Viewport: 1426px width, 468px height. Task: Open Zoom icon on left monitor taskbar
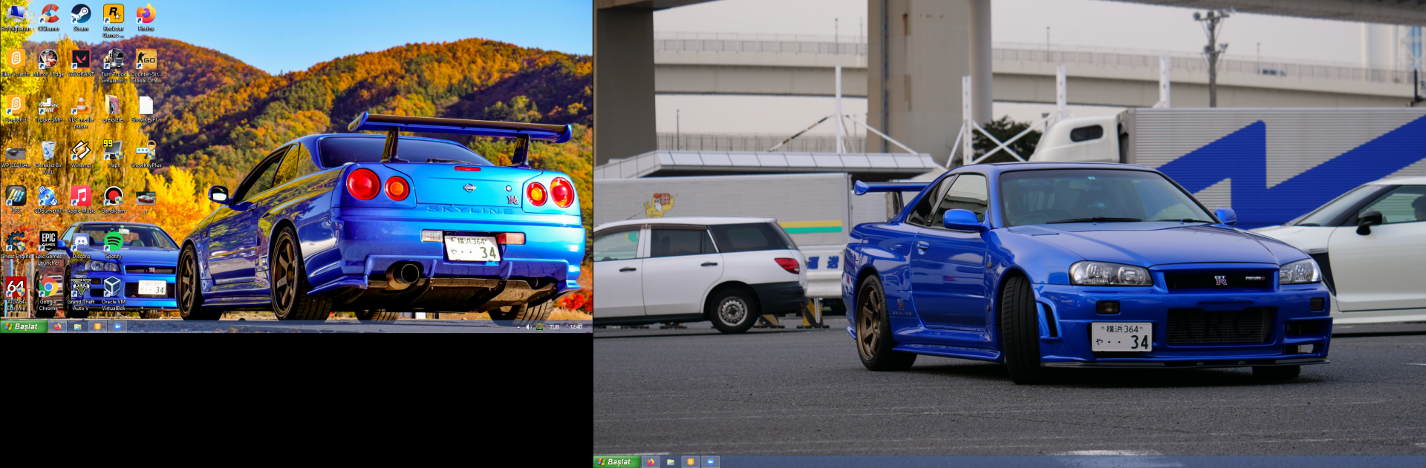click(x=117, y=326)
